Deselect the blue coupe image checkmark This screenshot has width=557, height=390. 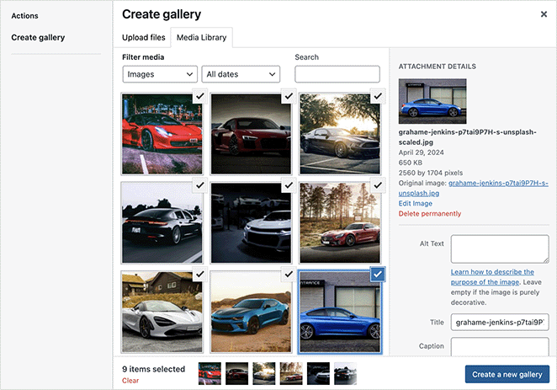[377, 274]
